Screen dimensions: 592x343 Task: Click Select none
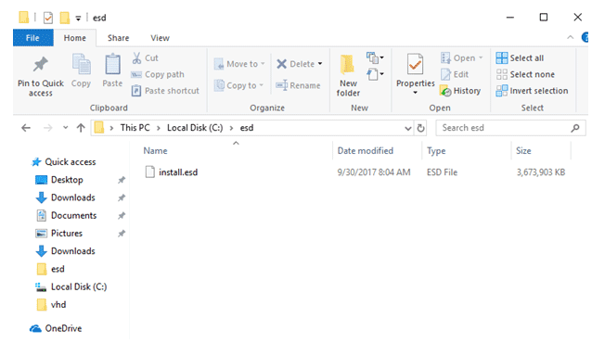tap(525, 74)
